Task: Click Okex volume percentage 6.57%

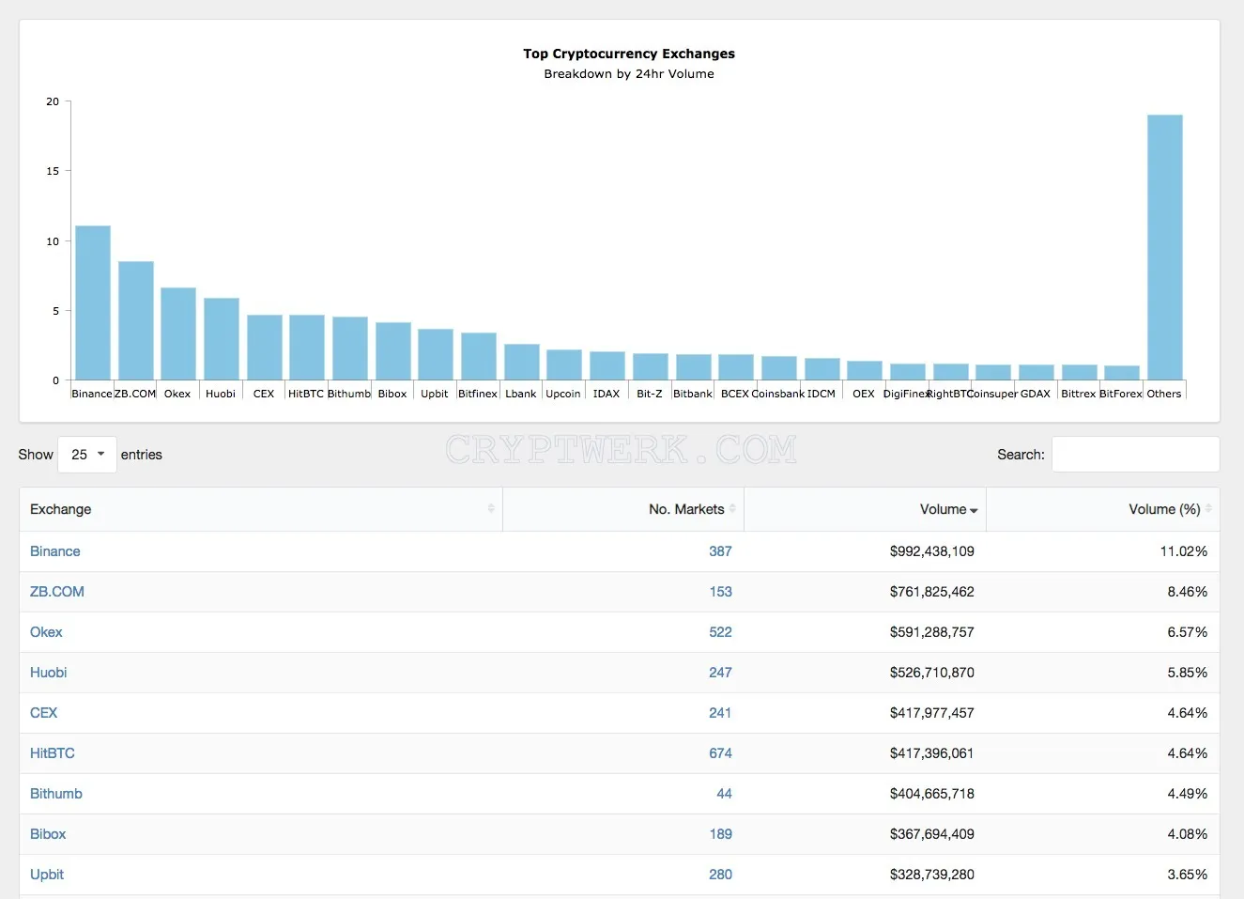Action: pyautogui.click(x=1188, y=632)
